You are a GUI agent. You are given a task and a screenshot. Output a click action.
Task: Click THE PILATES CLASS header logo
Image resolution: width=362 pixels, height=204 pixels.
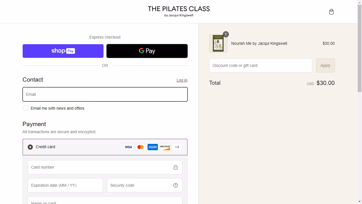tap(179, 11)
